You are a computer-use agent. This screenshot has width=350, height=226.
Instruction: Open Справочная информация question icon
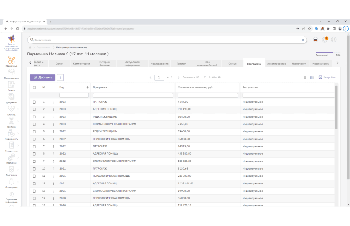coord(11,194)
